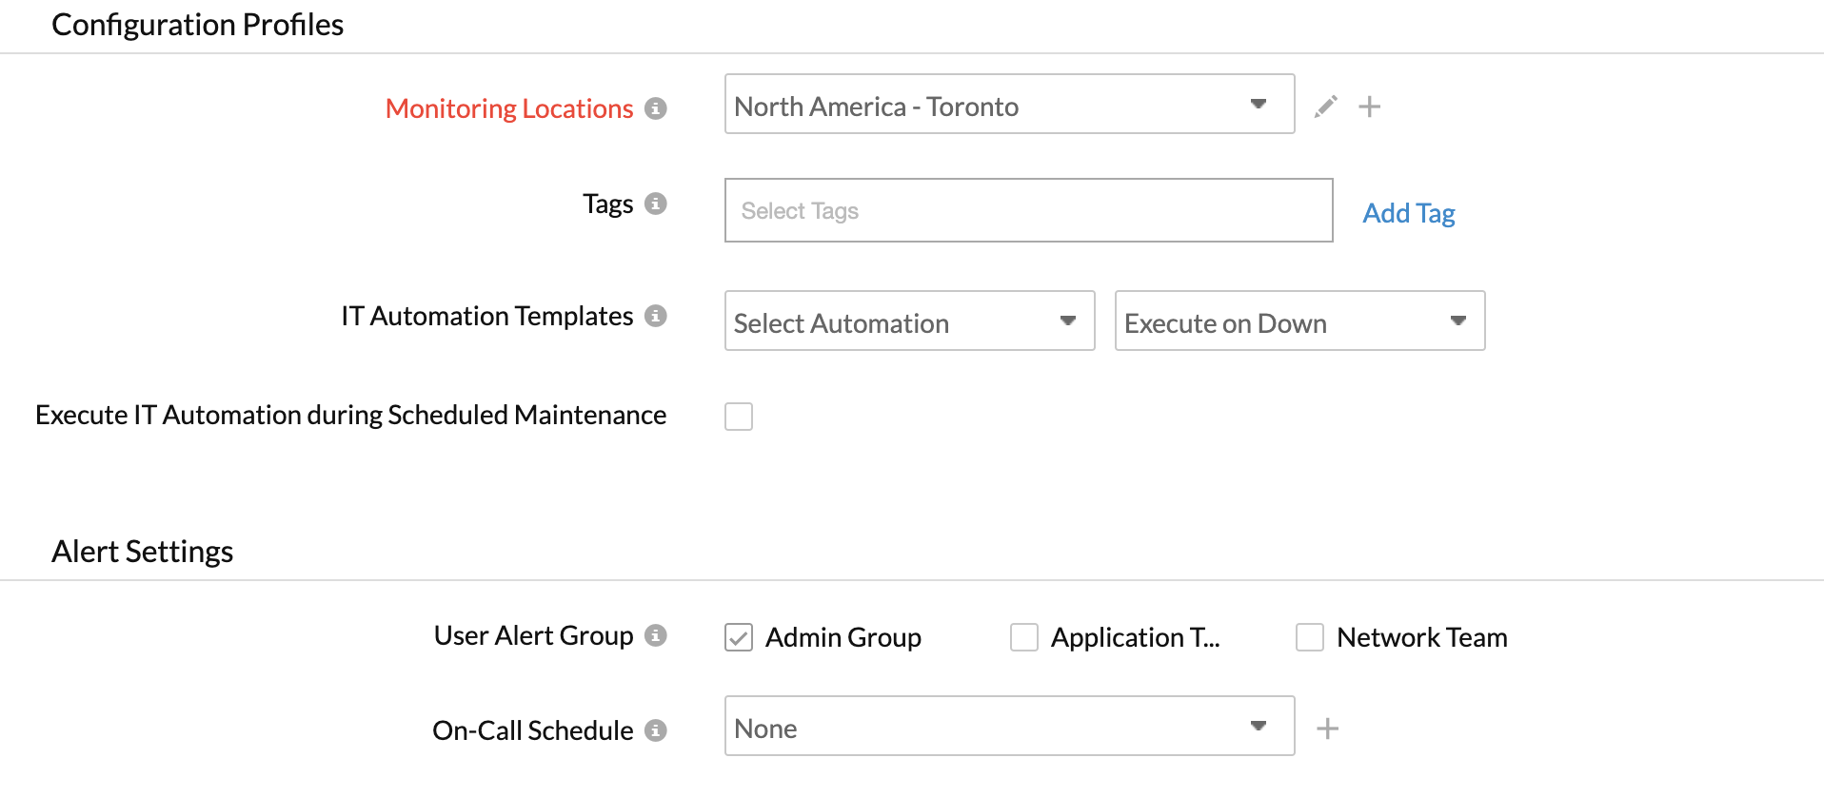
Task: Expand the Select Automation dropdown
Action: [909, 321]
